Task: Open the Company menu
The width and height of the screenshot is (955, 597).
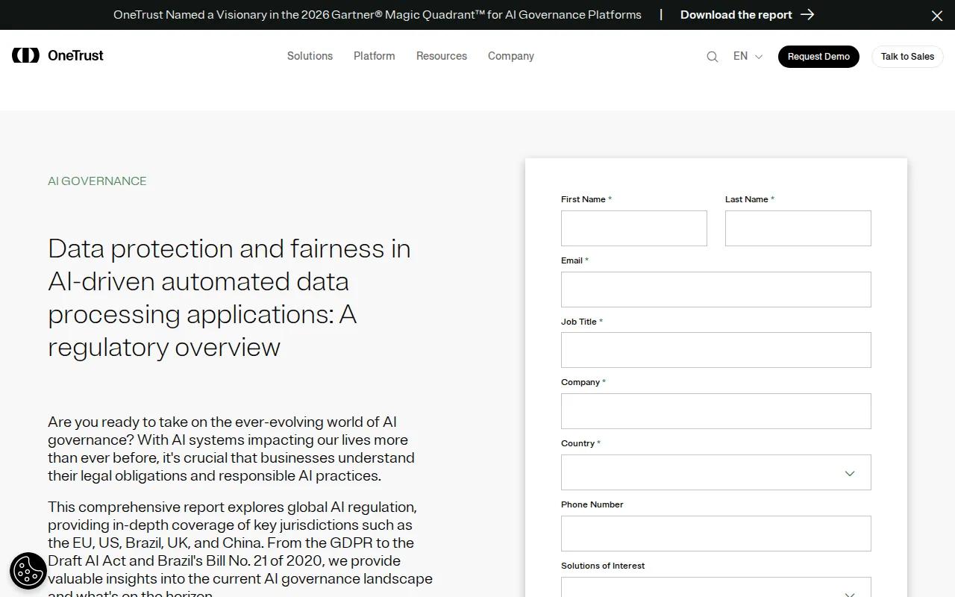Action: coord(511,56)
